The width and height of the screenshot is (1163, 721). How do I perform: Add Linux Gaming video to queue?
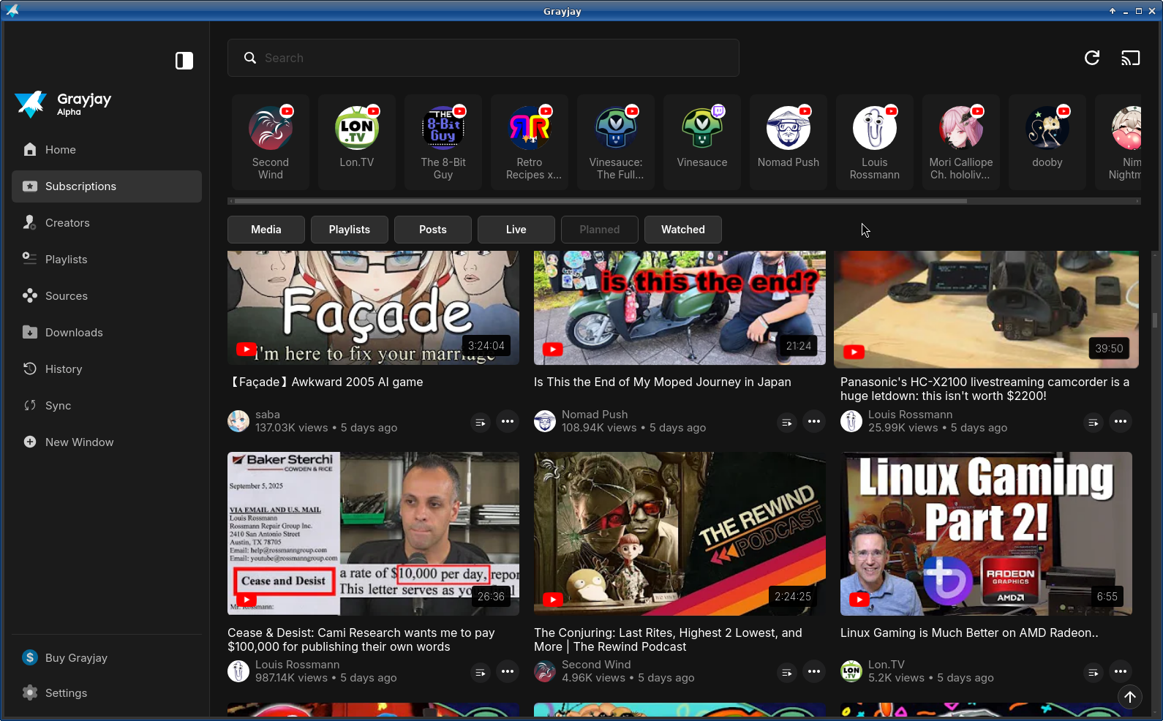tap(1094, 672)
